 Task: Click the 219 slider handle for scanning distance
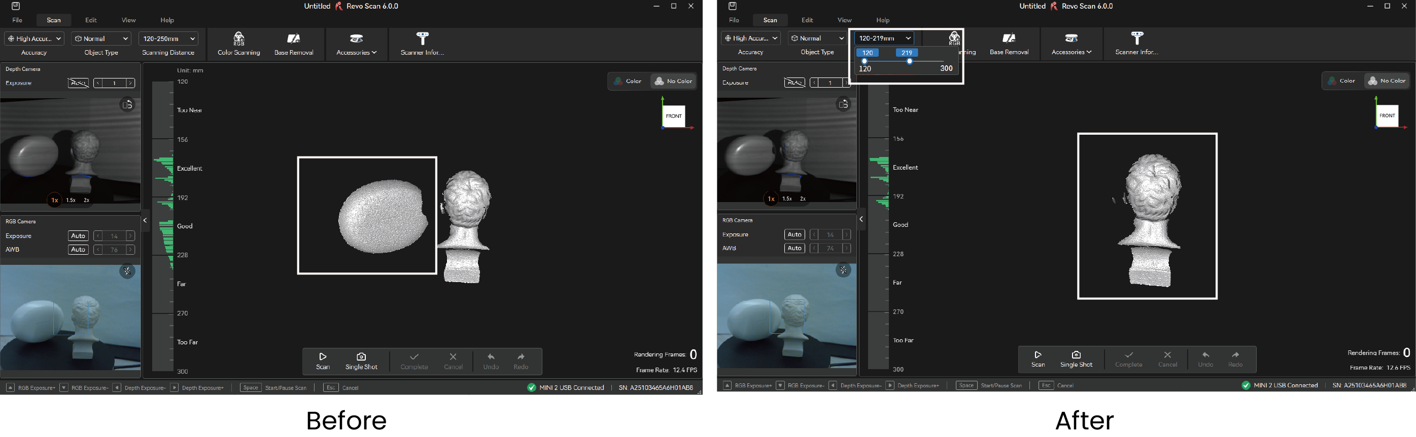click(x=910, y=61)
